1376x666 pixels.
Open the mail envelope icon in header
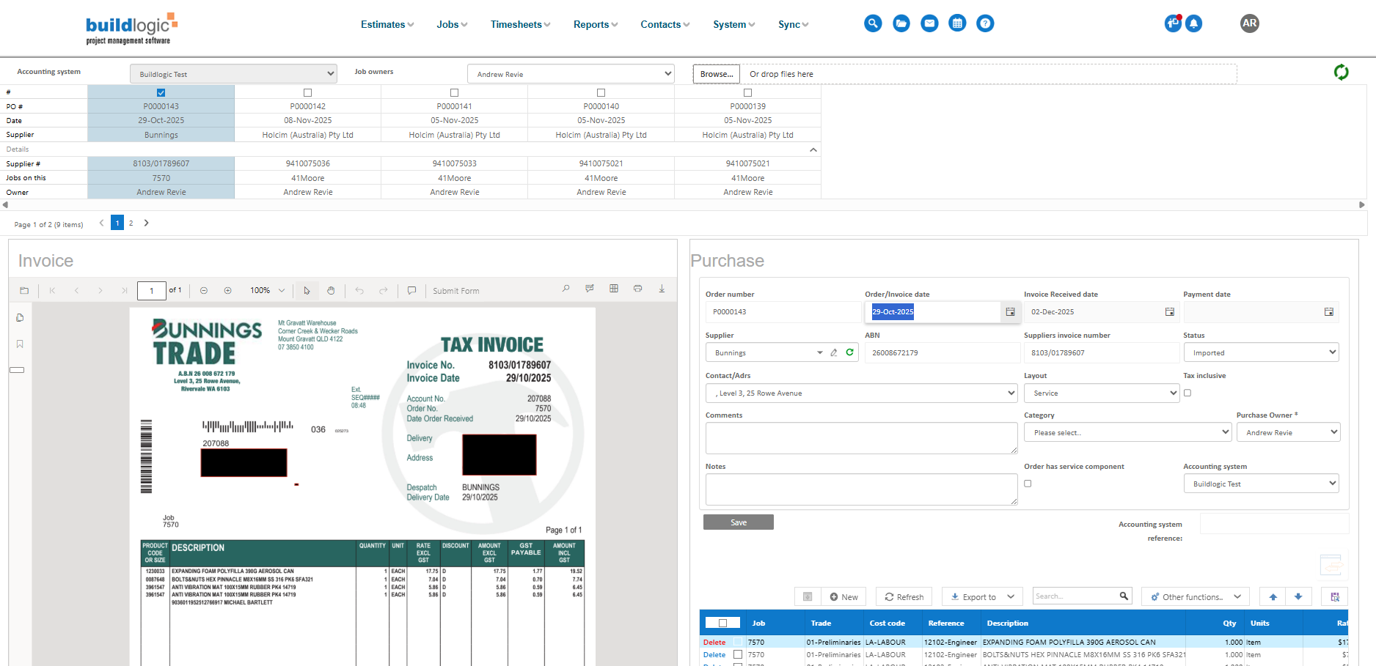coord(929,23)
